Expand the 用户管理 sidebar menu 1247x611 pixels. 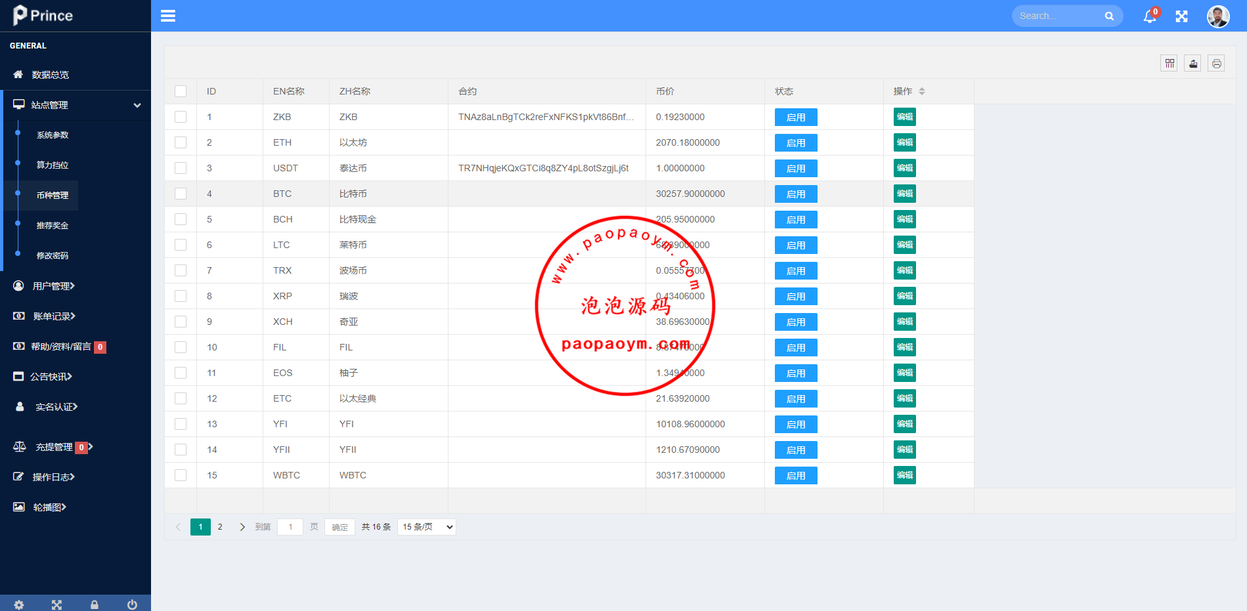coord(54,286)
